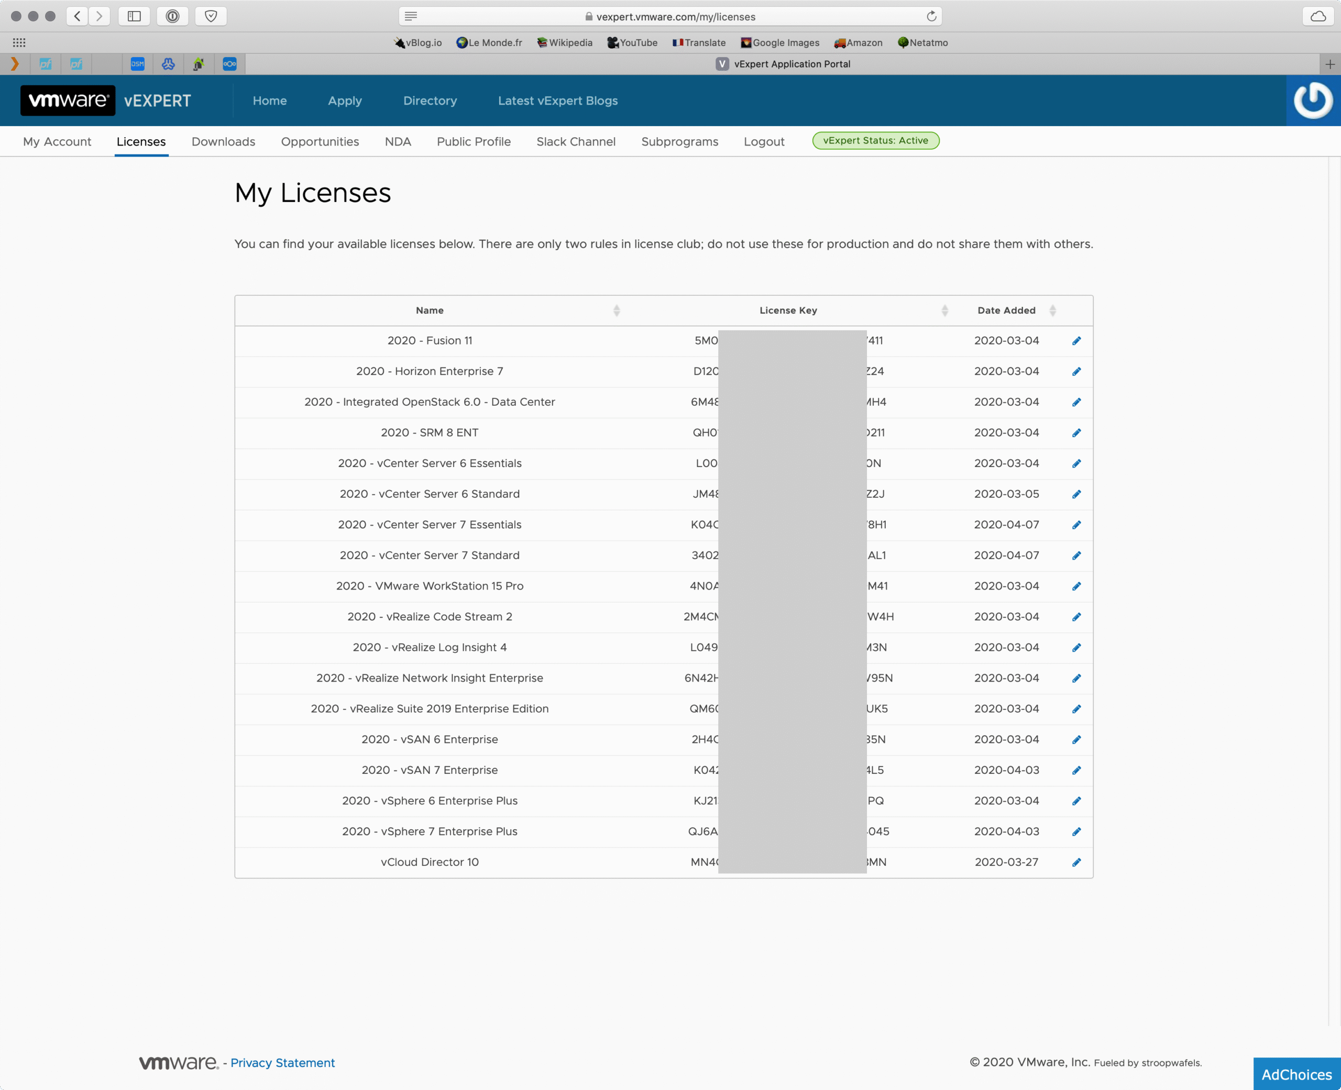The image size is (1341, 1090).
Task: Click the AdChoices button
Action: pyautogui.click(x=1296, y=1074)
